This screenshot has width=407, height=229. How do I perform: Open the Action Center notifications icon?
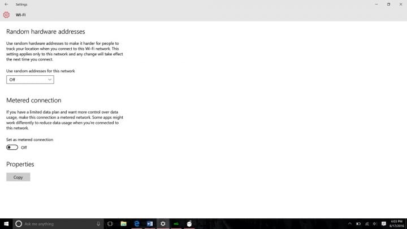click(384, 224)
